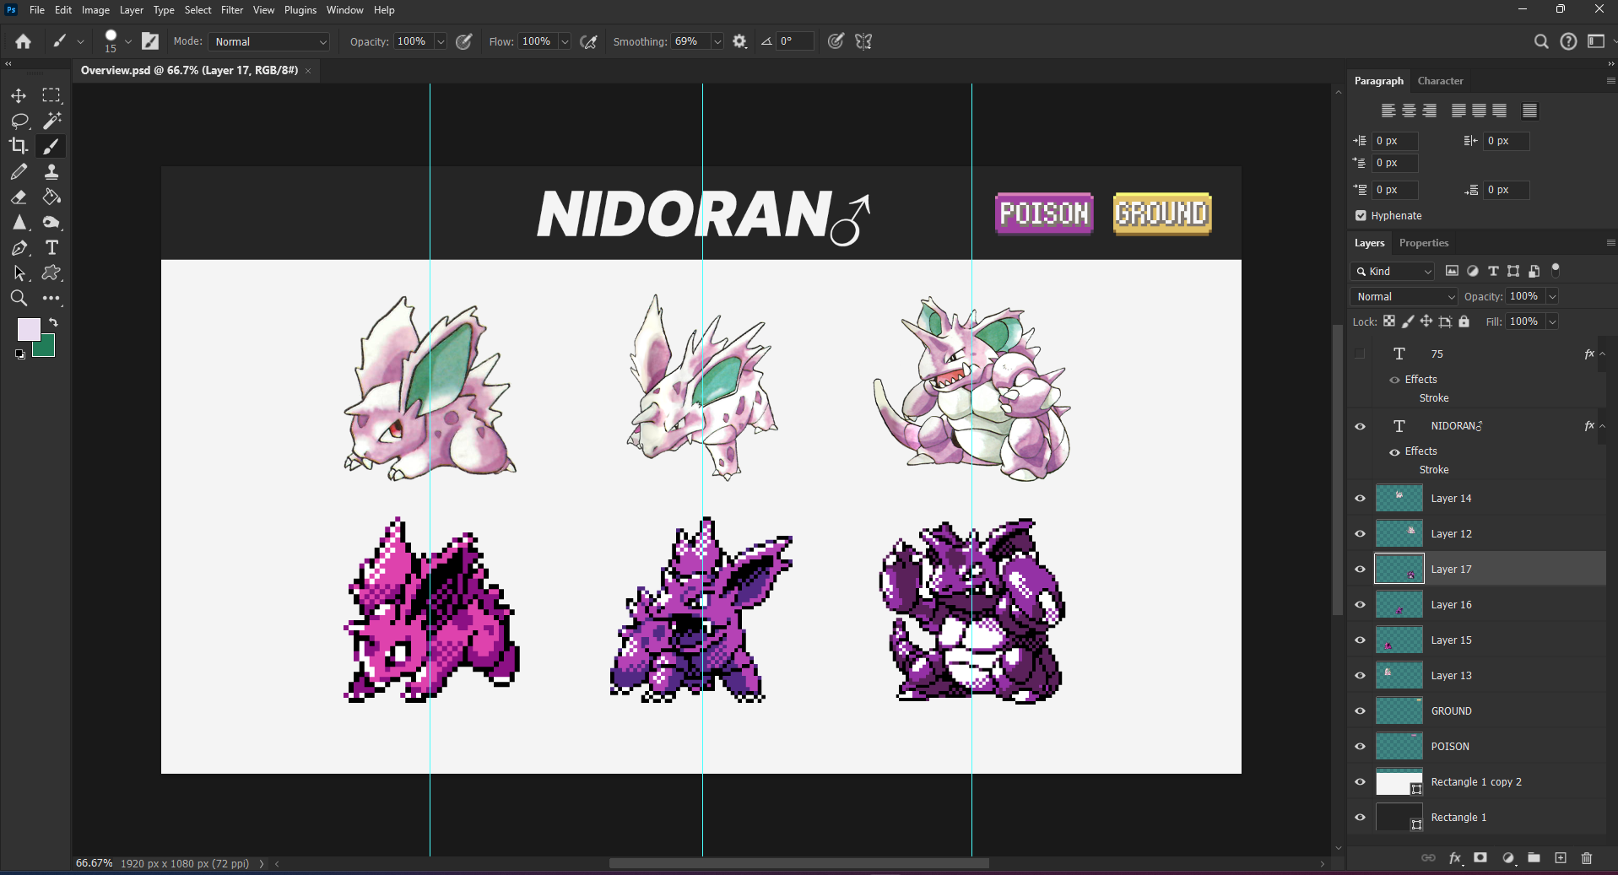The height and width of the screenshot is (875, 1618).
Task: Switch to the Character tab
Action: [x=1440, y=81]
